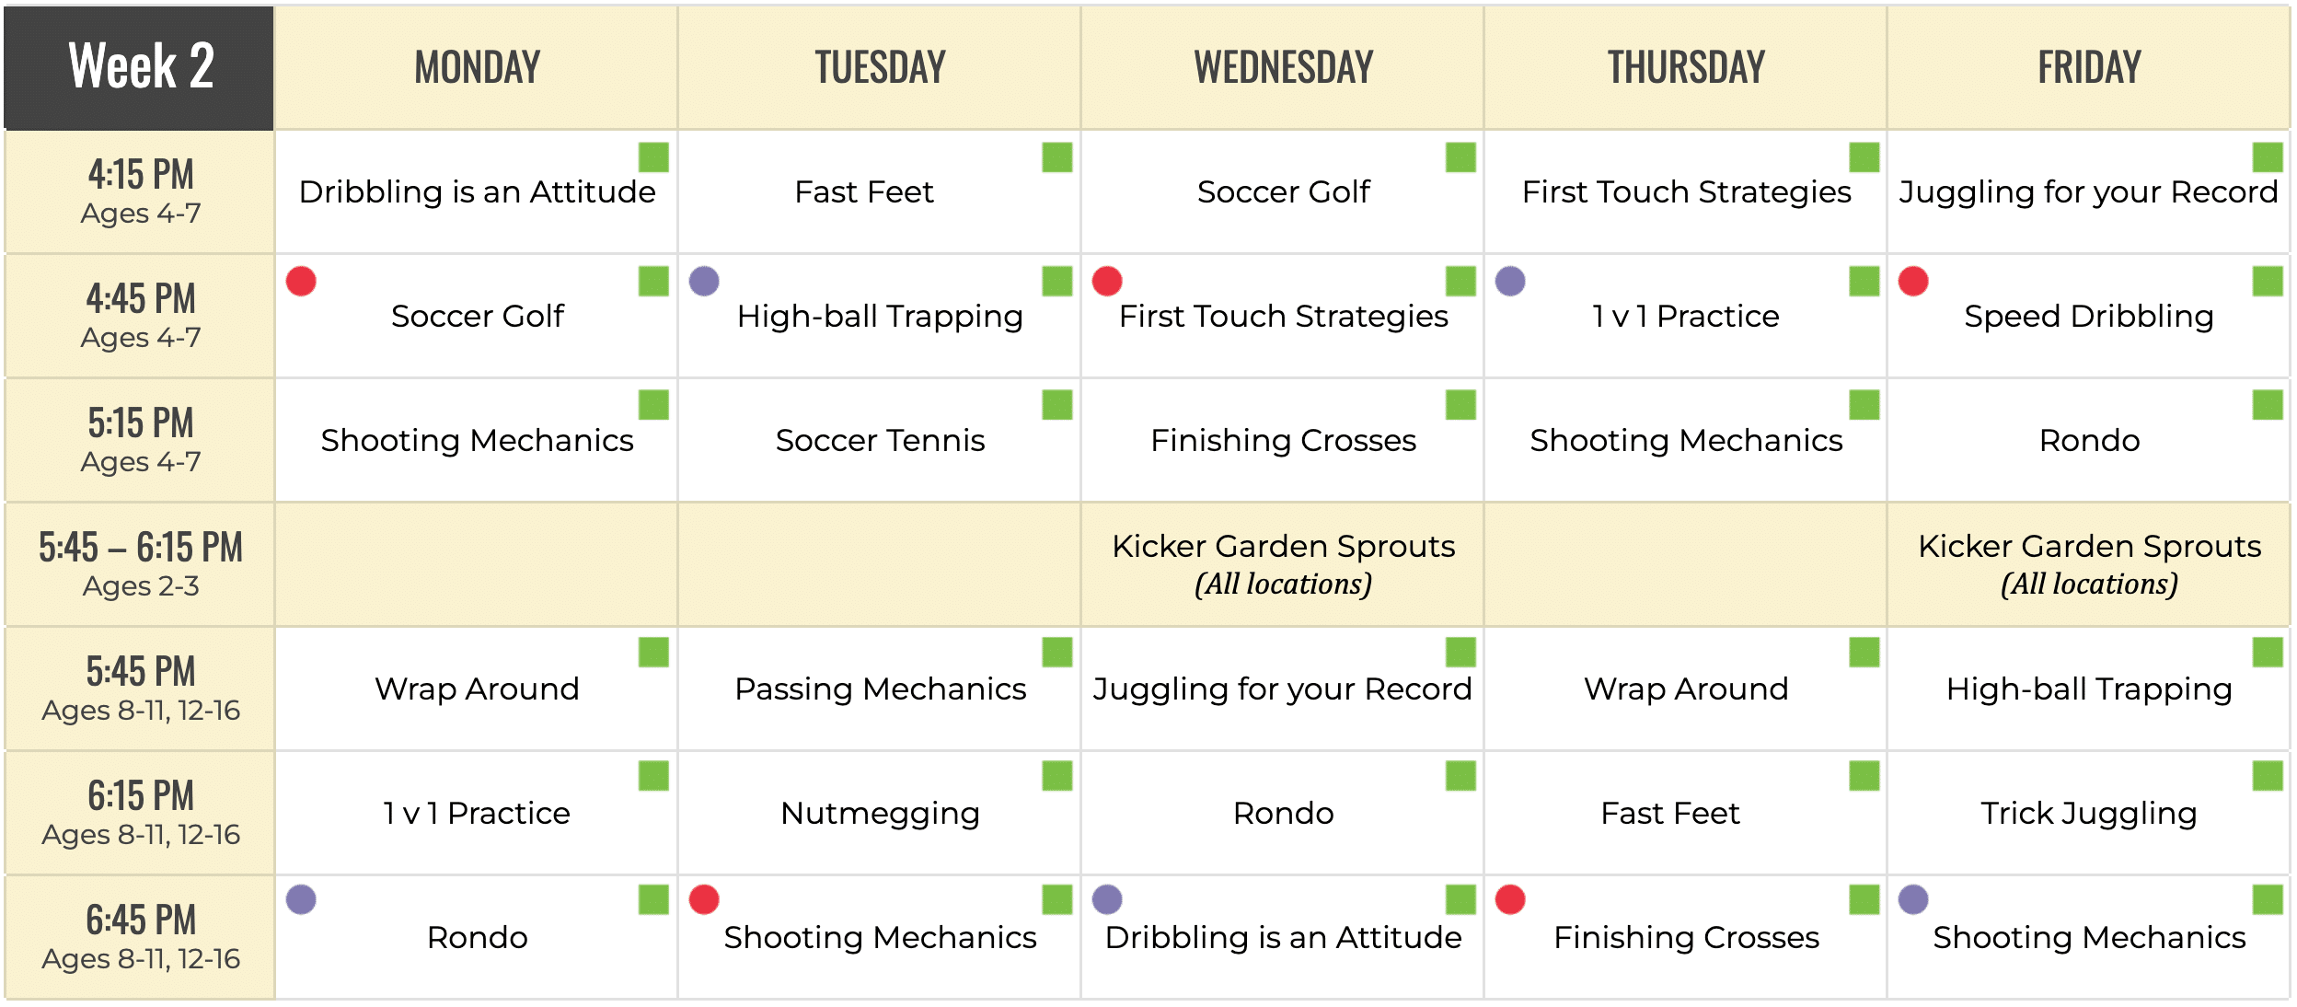Click the red dot beside Monday's Soccer Golf

click(x=301, y=281)
